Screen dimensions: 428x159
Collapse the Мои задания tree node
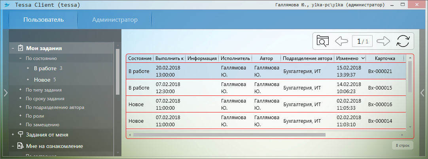pos(13,49)
